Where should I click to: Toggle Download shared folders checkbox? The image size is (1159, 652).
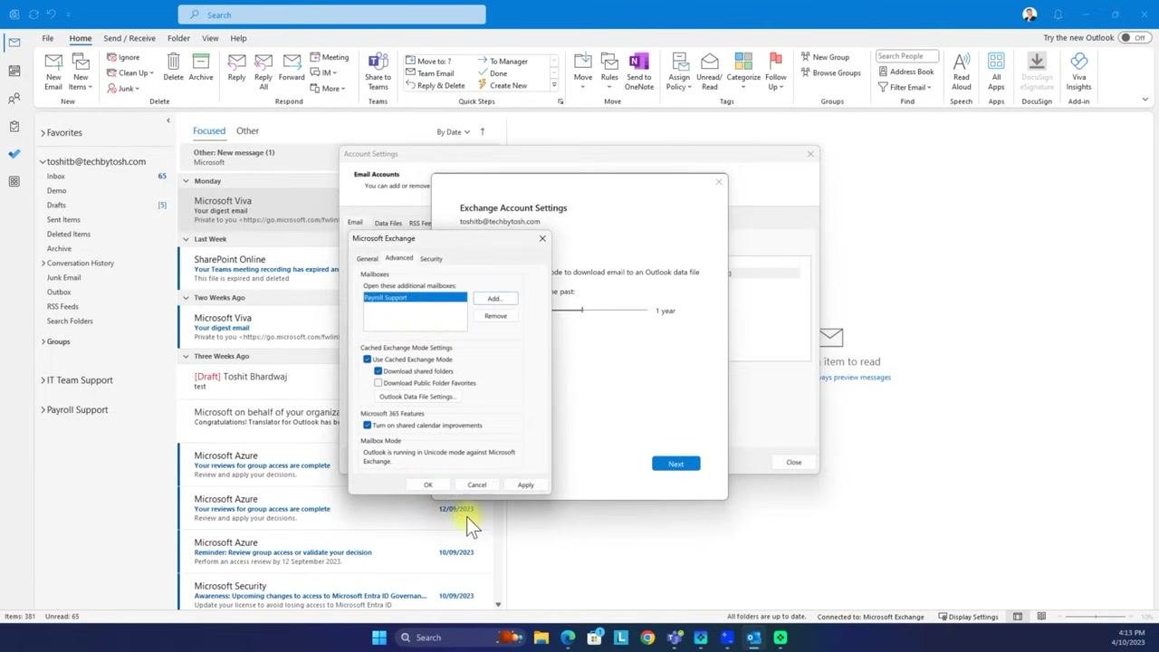click(378, 371)
